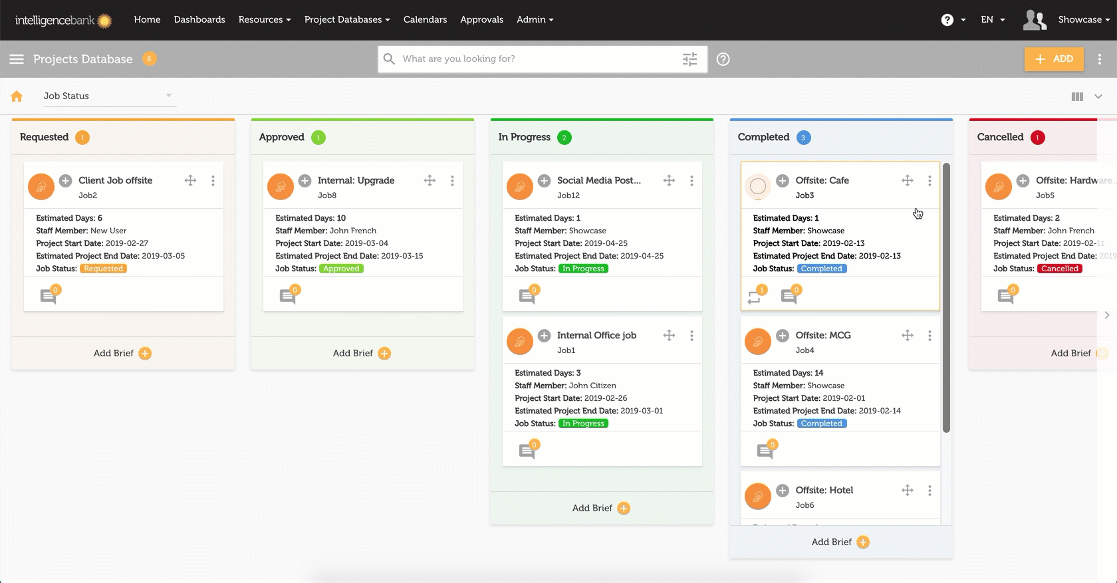Expand the EN language selector
Screen dimensions: 1117x583
click(x=993, y=19)
